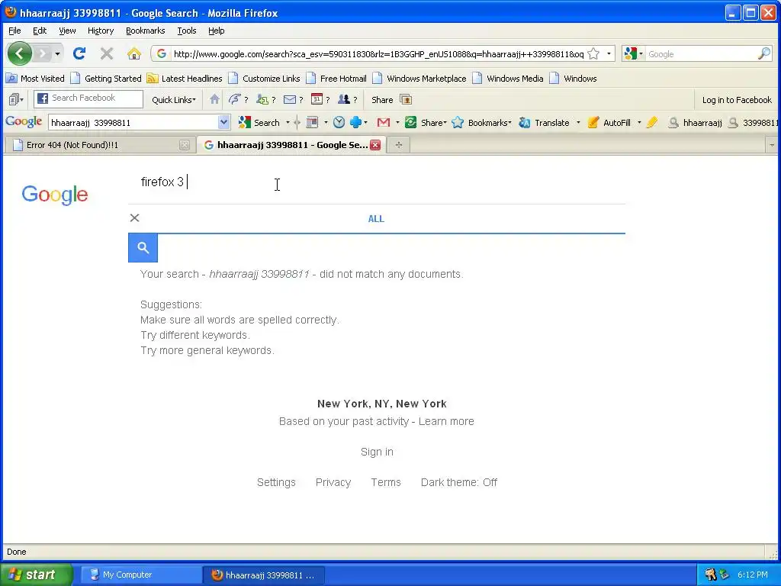The height and width of the screenshot is (586, 781).
Task: Click the Google Toolbar logo
Action: 24,122
